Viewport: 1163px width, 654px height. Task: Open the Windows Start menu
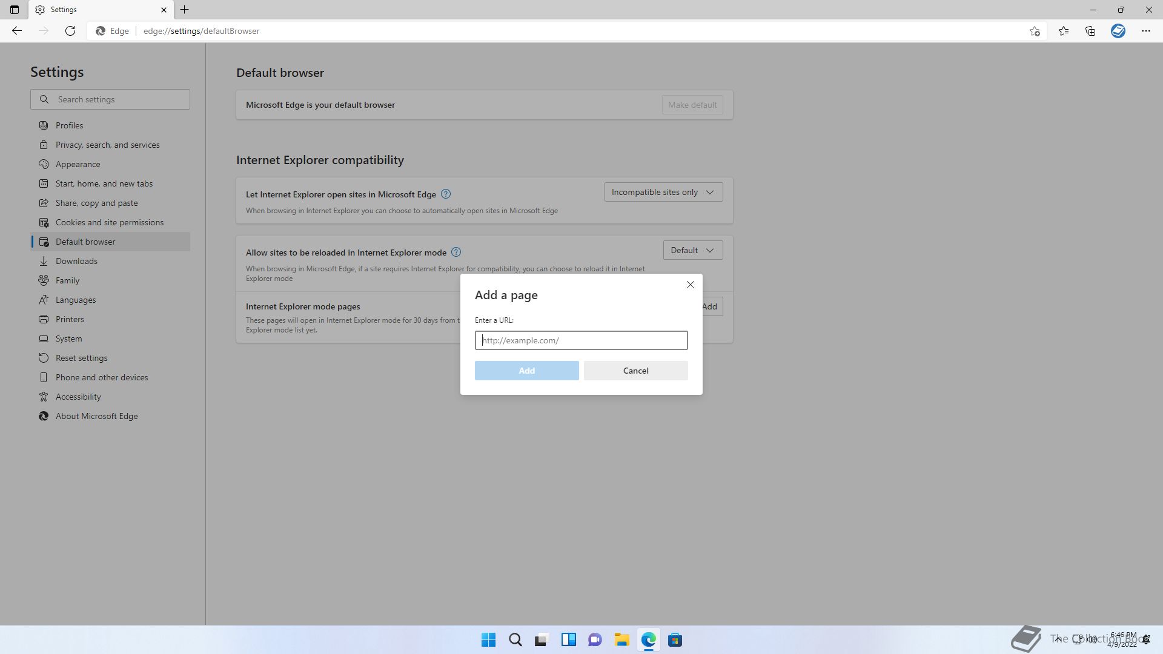tap(488, 639)
